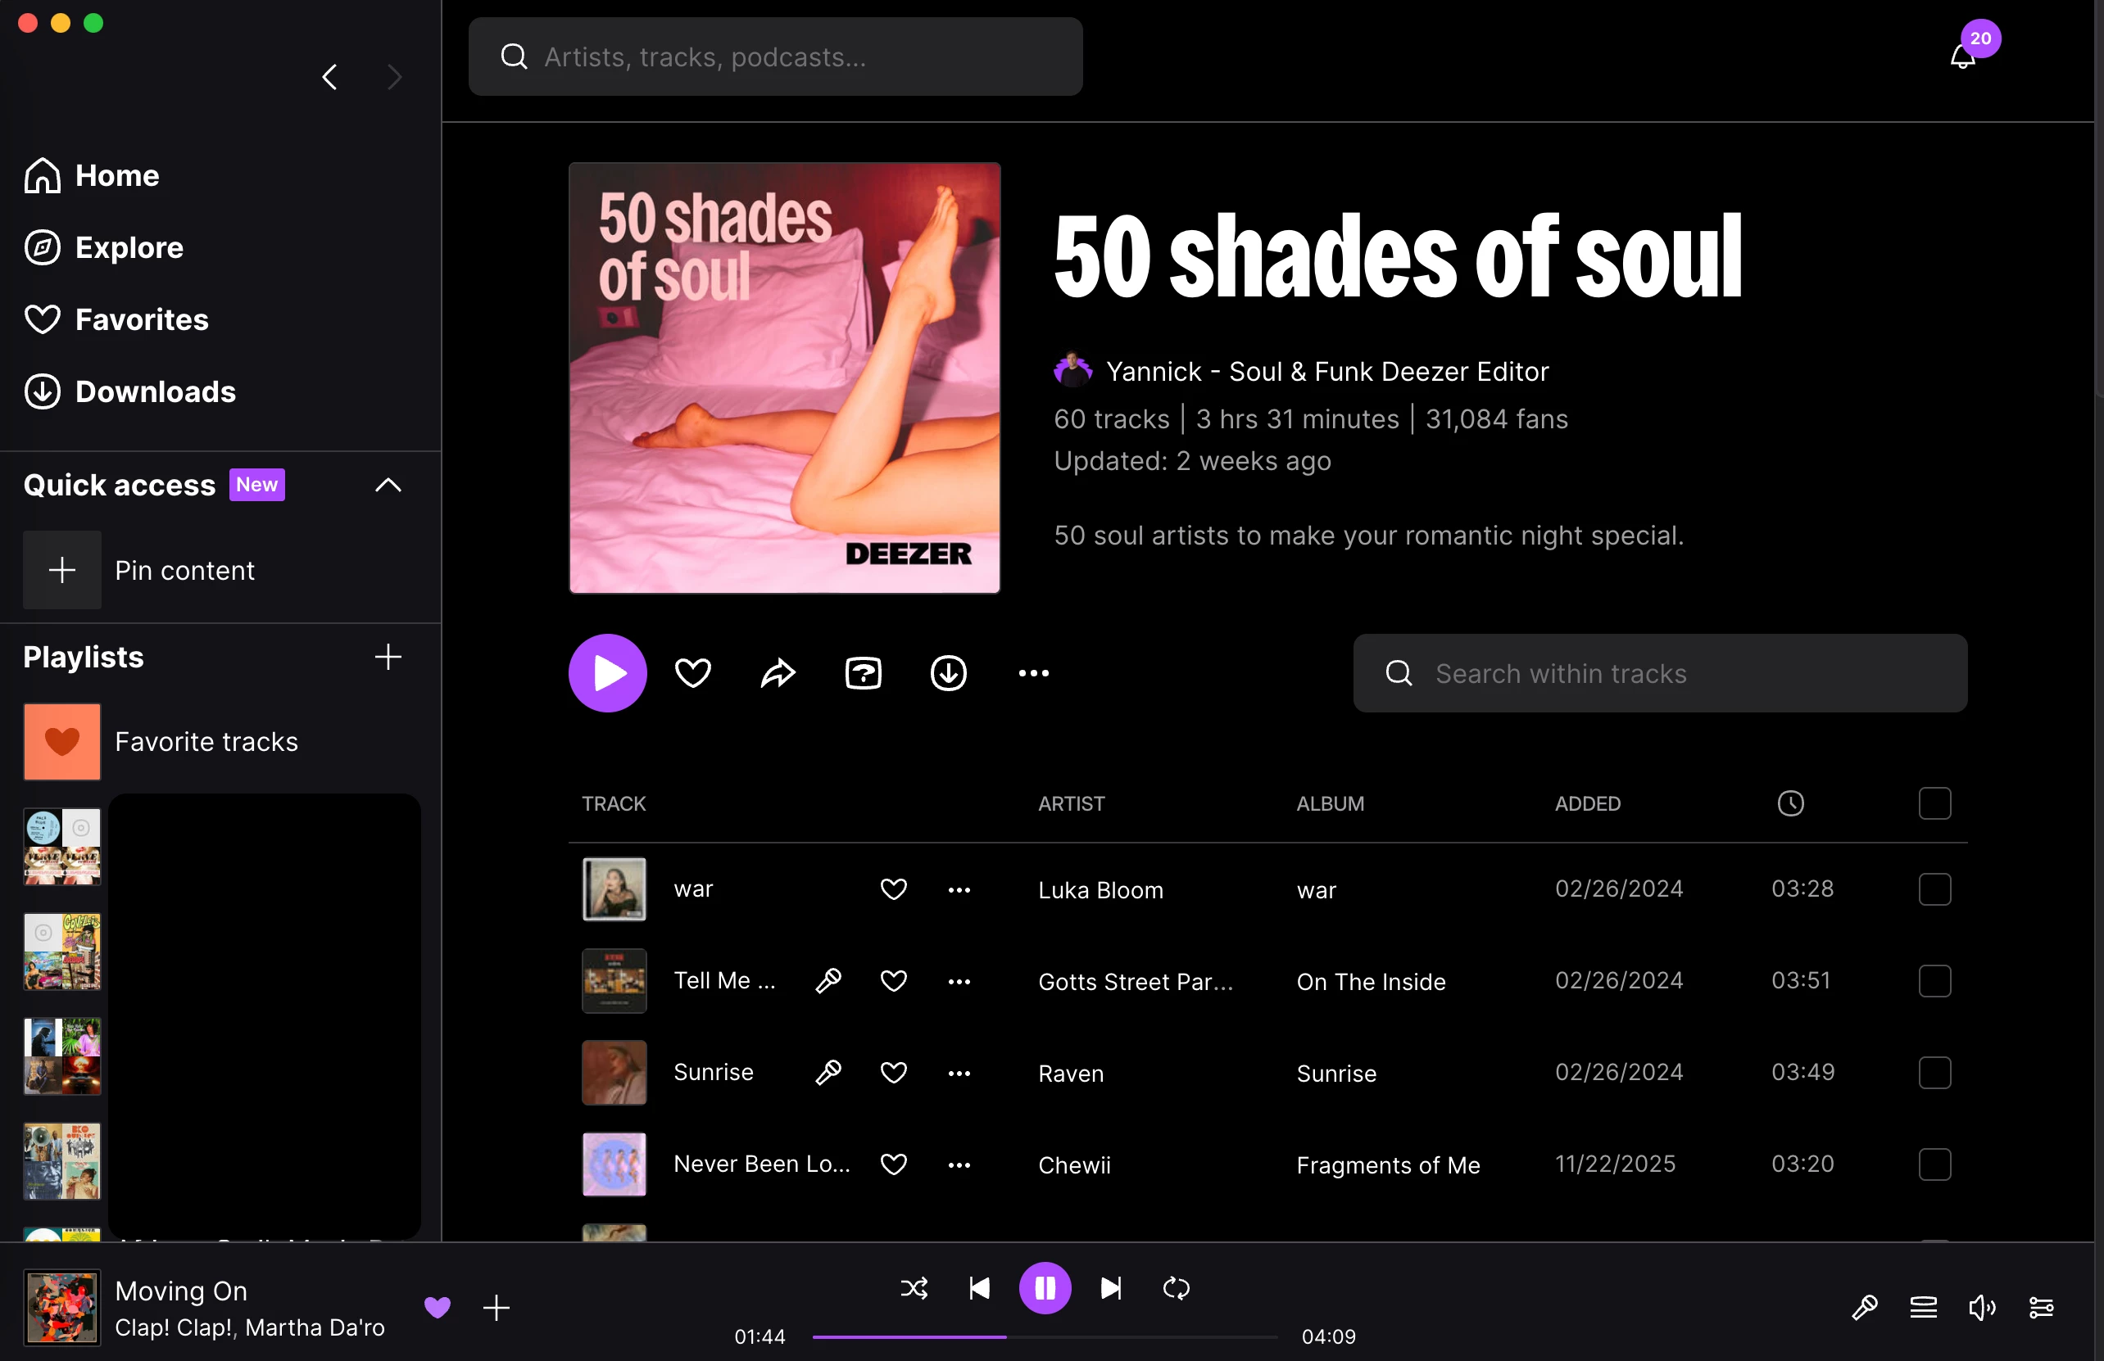Collapse the Quick access section

pyautogui.click(x=388, y=485)
